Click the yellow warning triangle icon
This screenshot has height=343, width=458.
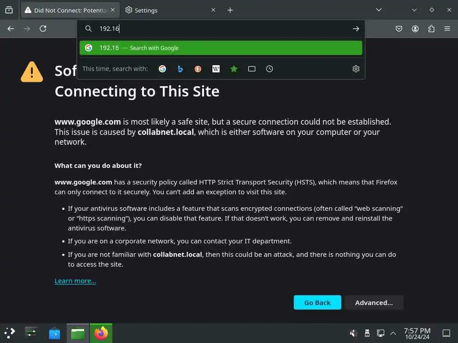[x=32, y=72]
